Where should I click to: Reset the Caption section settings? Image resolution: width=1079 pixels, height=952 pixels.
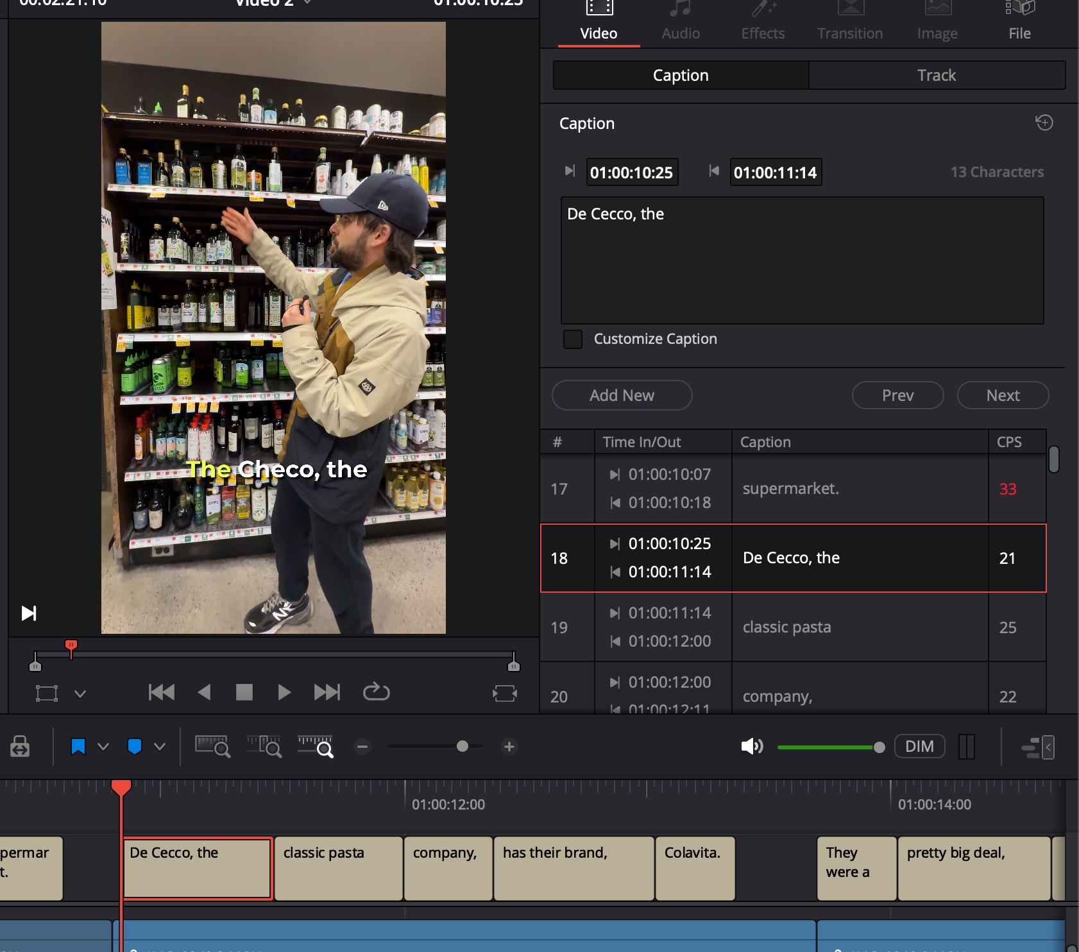(x=1044, y=123)
